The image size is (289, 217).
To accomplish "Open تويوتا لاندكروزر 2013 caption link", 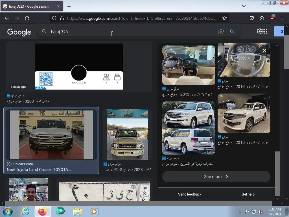I will (187, 94).
